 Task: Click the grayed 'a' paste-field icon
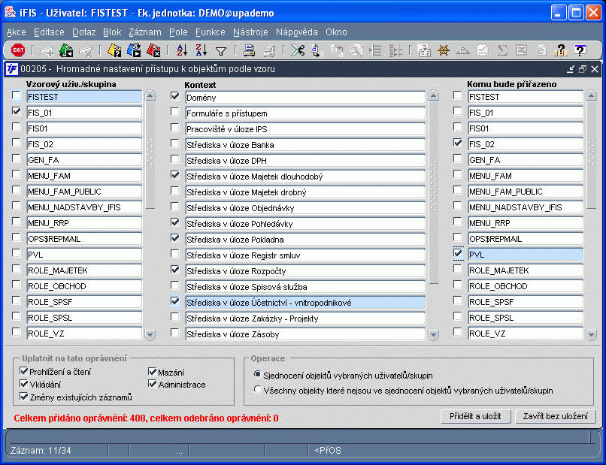[x=336, y=50]
